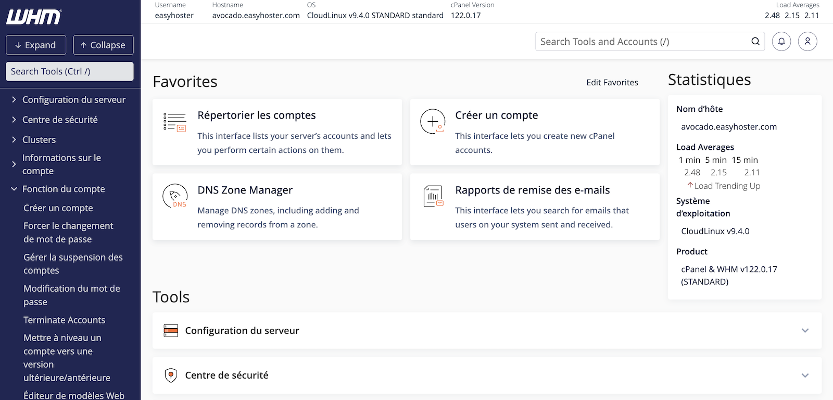Click the Favorites heading
Viewport: 833px width, 400px height.
(x=185, y=82)
